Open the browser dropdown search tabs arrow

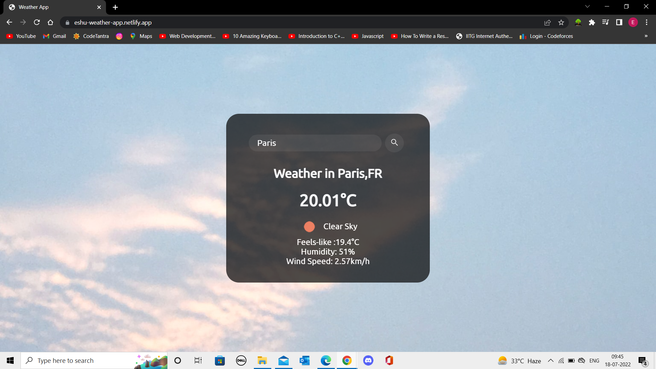click(587, 6)
